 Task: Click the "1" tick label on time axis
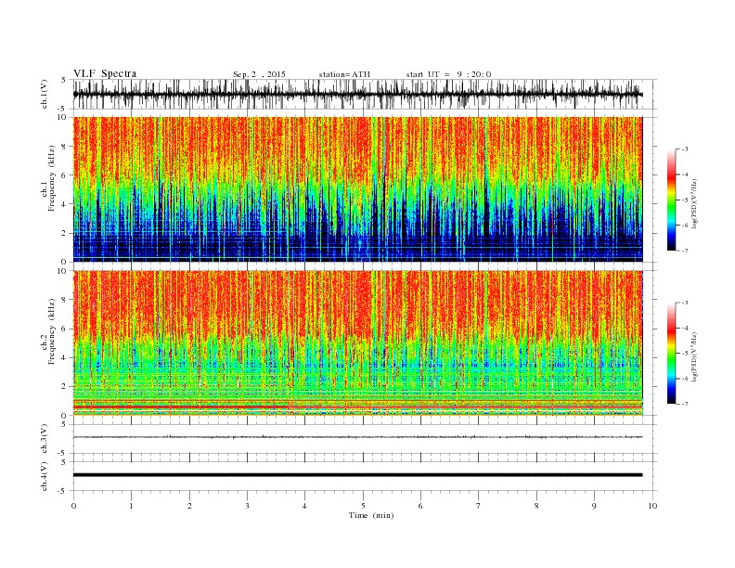coord(131,506)
